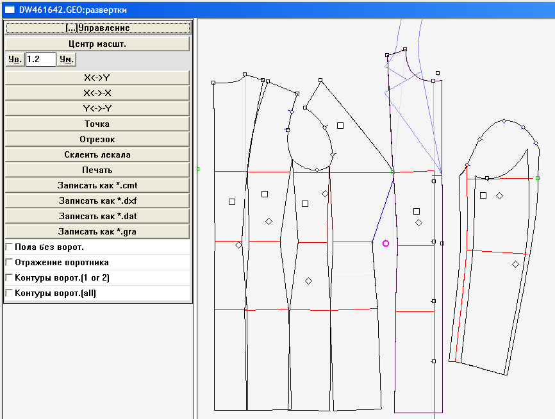
Task: Click the small green marker at the canvas left edge
Action: click(198, 169)
